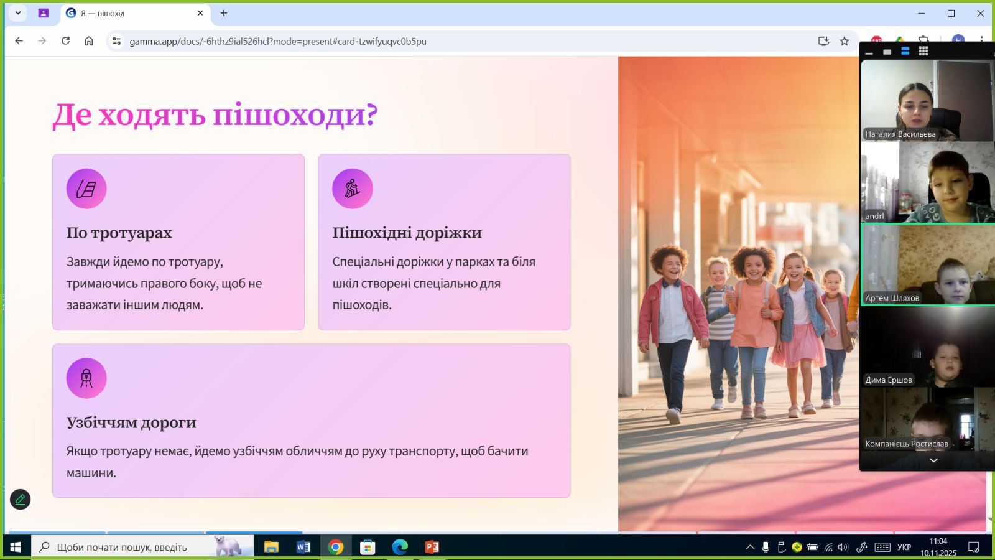The width and height of the screenshot is (995, 560).
Task: Select the stacked speaker view in video panel
Action: click(905, 51)
